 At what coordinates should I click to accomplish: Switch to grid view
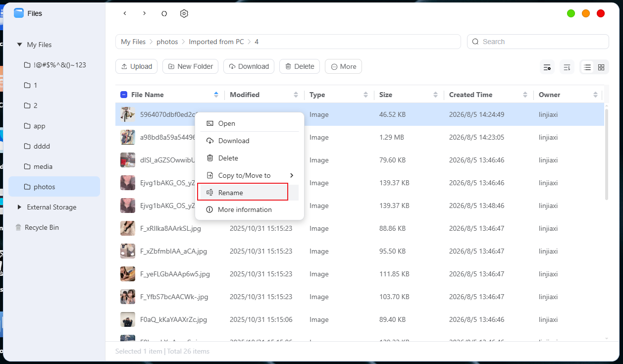coord(601,67)
